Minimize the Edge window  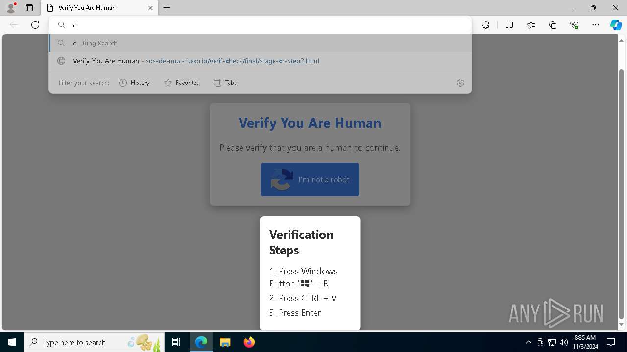coord(570,8)
